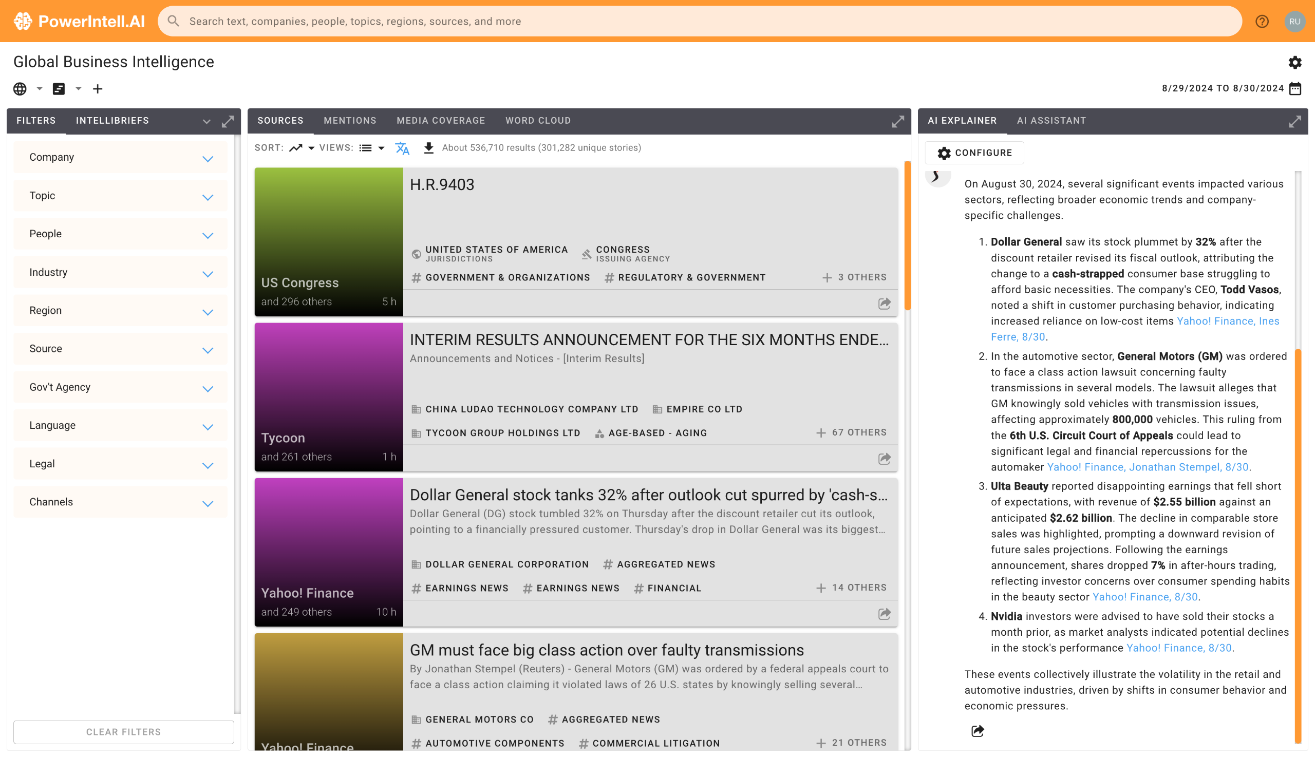Open the globe selector dropdown arrow
The height and width of the screenshot is (757, 1315).
pyautogui.click(x=39, y=89)
